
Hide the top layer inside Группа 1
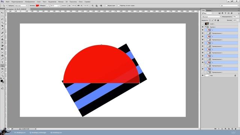click(x=202, y=30)
